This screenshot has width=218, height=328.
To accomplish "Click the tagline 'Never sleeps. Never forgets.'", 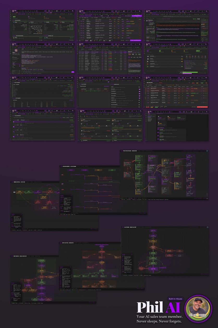I will [x=159, y=321].
